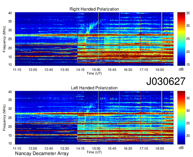193x157 pixels.
Task: Click red vertical line near 14:05 in Left Handed plot
Action: click(x=77, y=116)
